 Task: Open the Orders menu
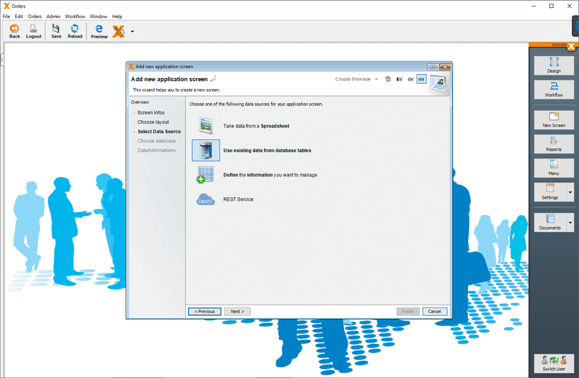(x=34, y=16)
